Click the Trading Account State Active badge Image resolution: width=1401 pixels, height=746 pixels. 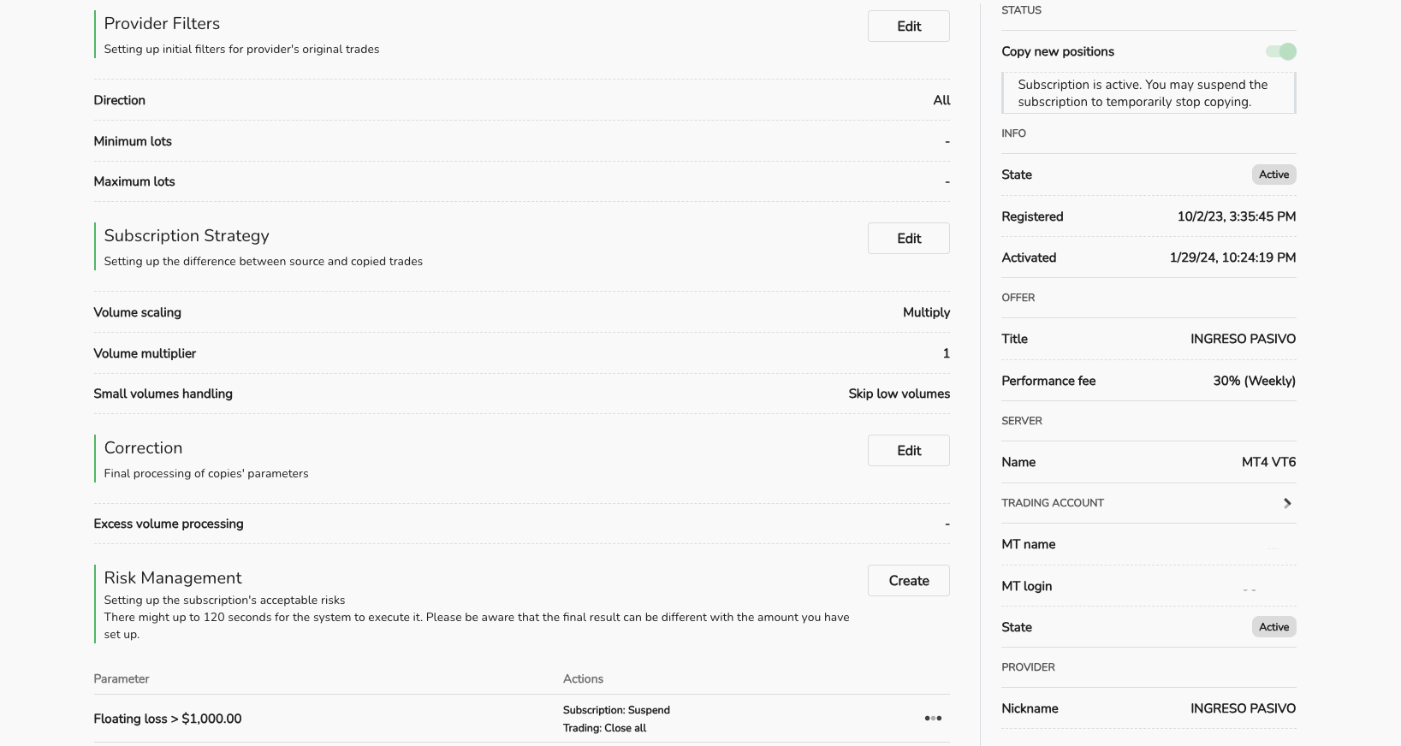click(x=1273, y=627)
